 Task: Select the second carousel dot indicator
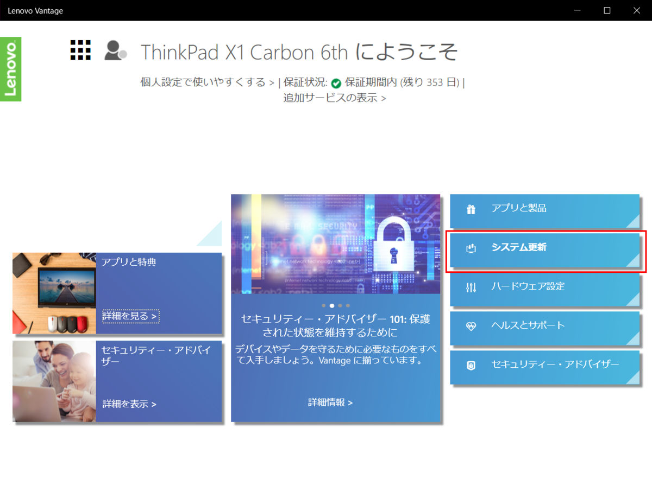332,306
